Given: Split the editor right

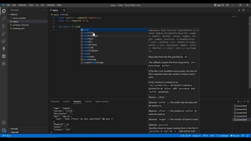Looking at the screenshot, I should click(243, 10).
